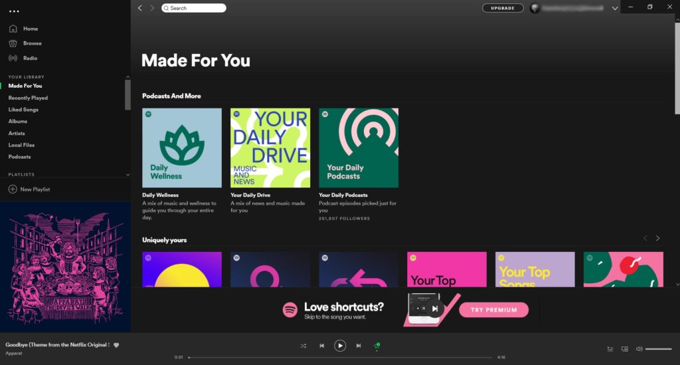Skip to the next track

pos(359,346)
